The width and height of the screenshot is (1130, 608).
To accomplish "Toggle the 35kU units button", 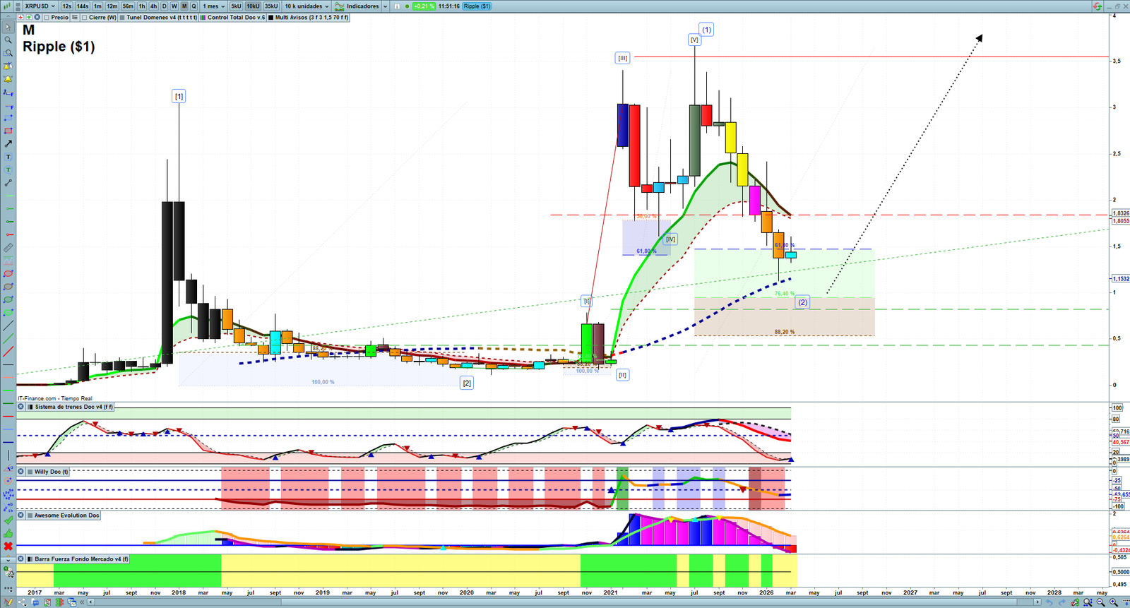I will (271, 6).
